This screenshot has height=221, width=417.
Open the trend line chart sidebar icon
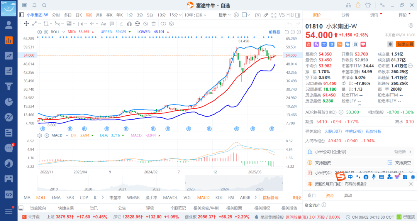(9, 56)
